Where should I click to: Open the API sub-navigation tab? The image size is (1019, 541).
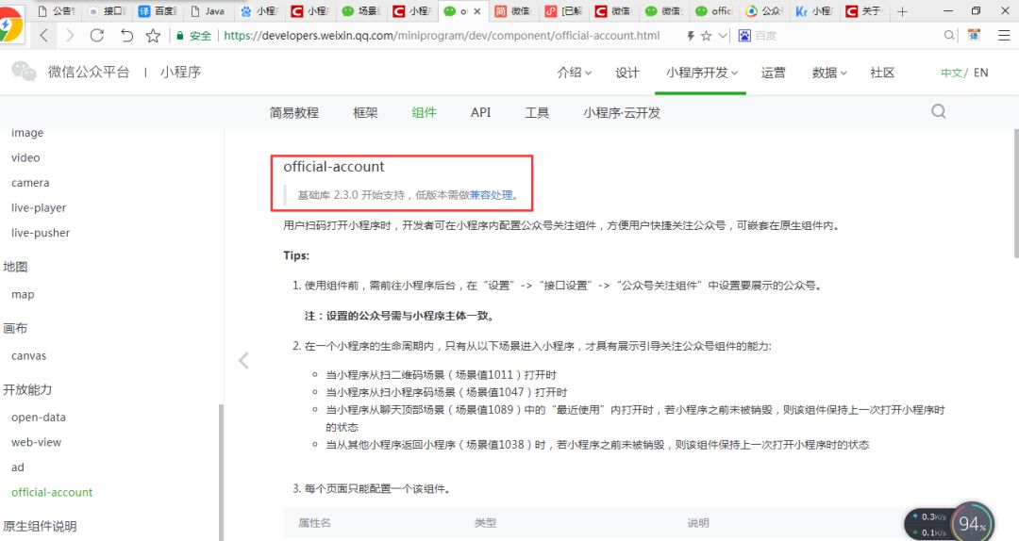[480, 112]
